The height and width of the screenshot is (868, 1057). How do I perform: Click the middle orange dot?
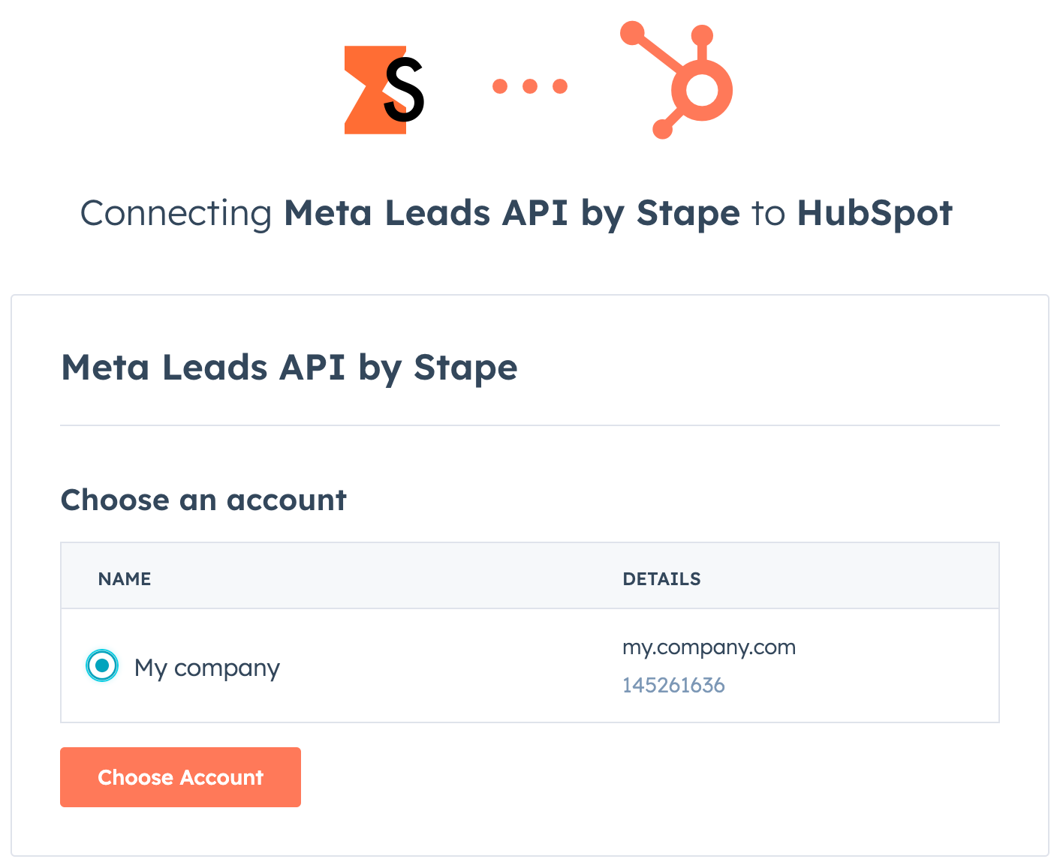click(x=530, y=86)
